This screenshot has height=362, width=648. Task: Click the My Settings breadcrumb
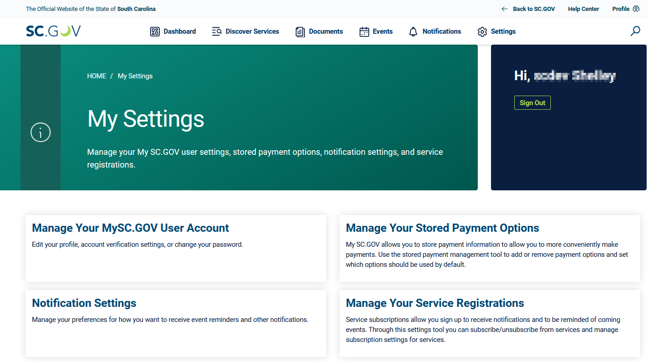tap(135, 76)
